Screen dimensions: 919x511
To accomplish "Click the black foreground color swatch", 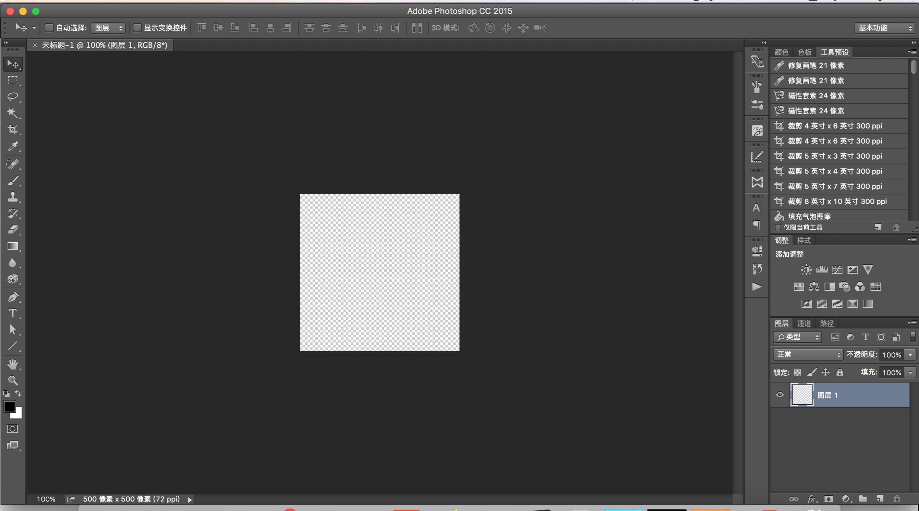I will [9, 406].
